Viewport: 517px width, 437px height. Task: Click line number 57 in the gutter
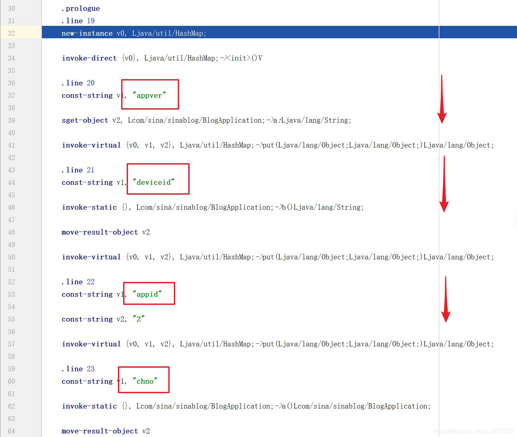(x=11, y=344)
